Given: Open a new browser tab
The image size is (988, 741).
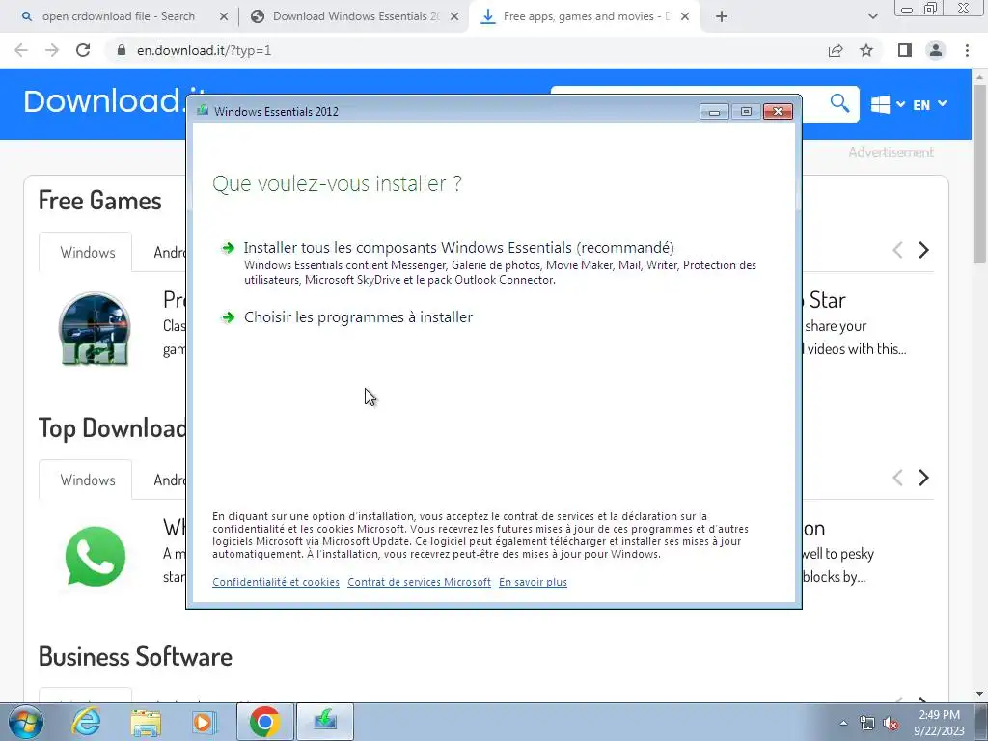Looking at the screenshot, I should click(x=722, y=17).
